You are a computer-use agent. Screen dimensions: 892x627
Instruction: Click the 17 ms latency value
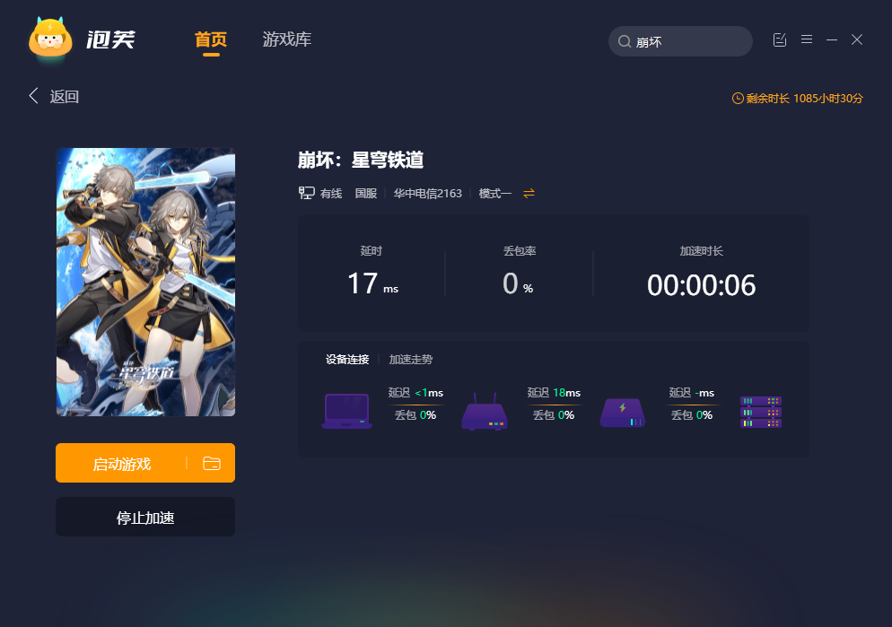click(372, 283)
